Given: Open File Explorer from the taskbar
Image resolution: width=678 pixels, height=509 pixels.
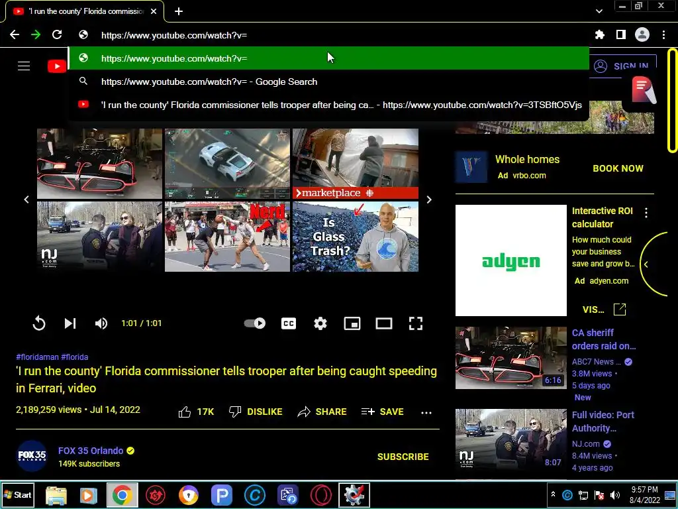Looking at the screenshot, I should coord(56,495).
